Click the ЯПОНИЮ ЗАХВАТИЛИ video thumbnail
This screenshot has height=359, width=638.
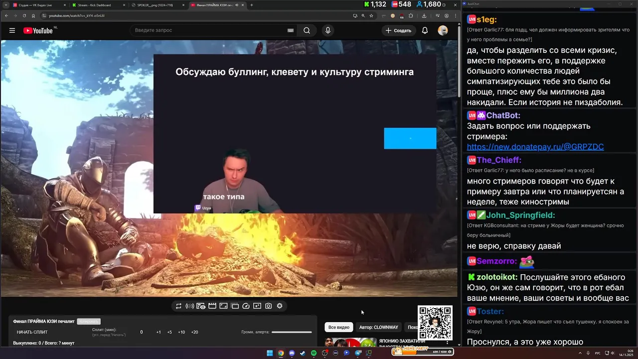[351, 342]
